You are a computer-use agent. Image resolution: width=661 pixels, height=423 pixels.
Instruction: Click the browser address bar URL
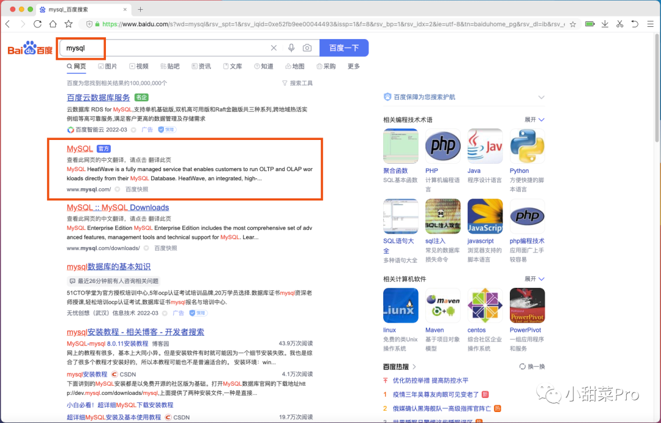click(333, 24)
